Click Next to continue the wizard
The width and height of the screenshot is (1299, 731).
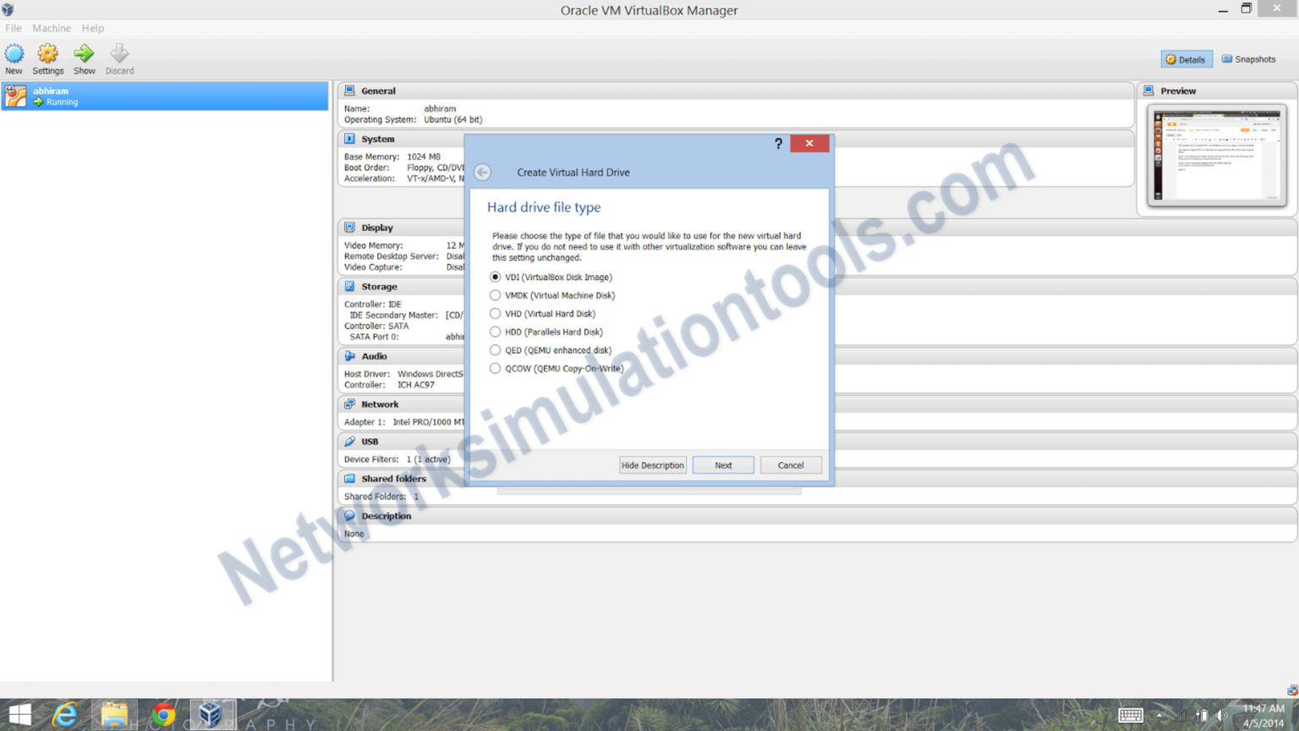click(723, 464)
